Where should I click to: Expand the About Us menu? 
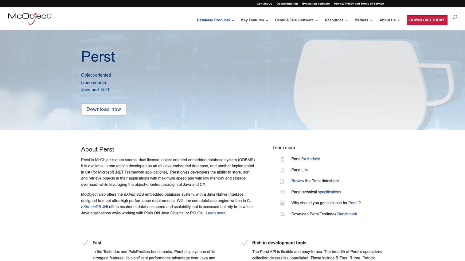[x=389, y=20]
